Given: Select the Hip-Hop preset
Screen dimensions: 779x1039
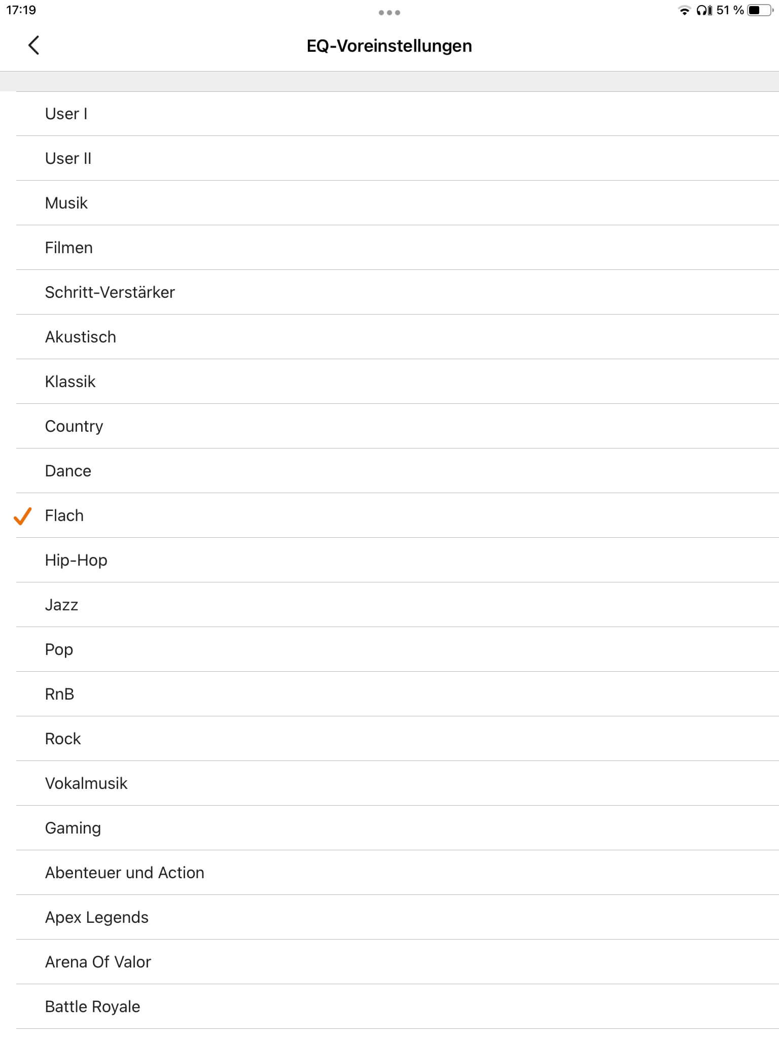Looking at the screenshot, I should pyautogui.click(x=76, y=561).
